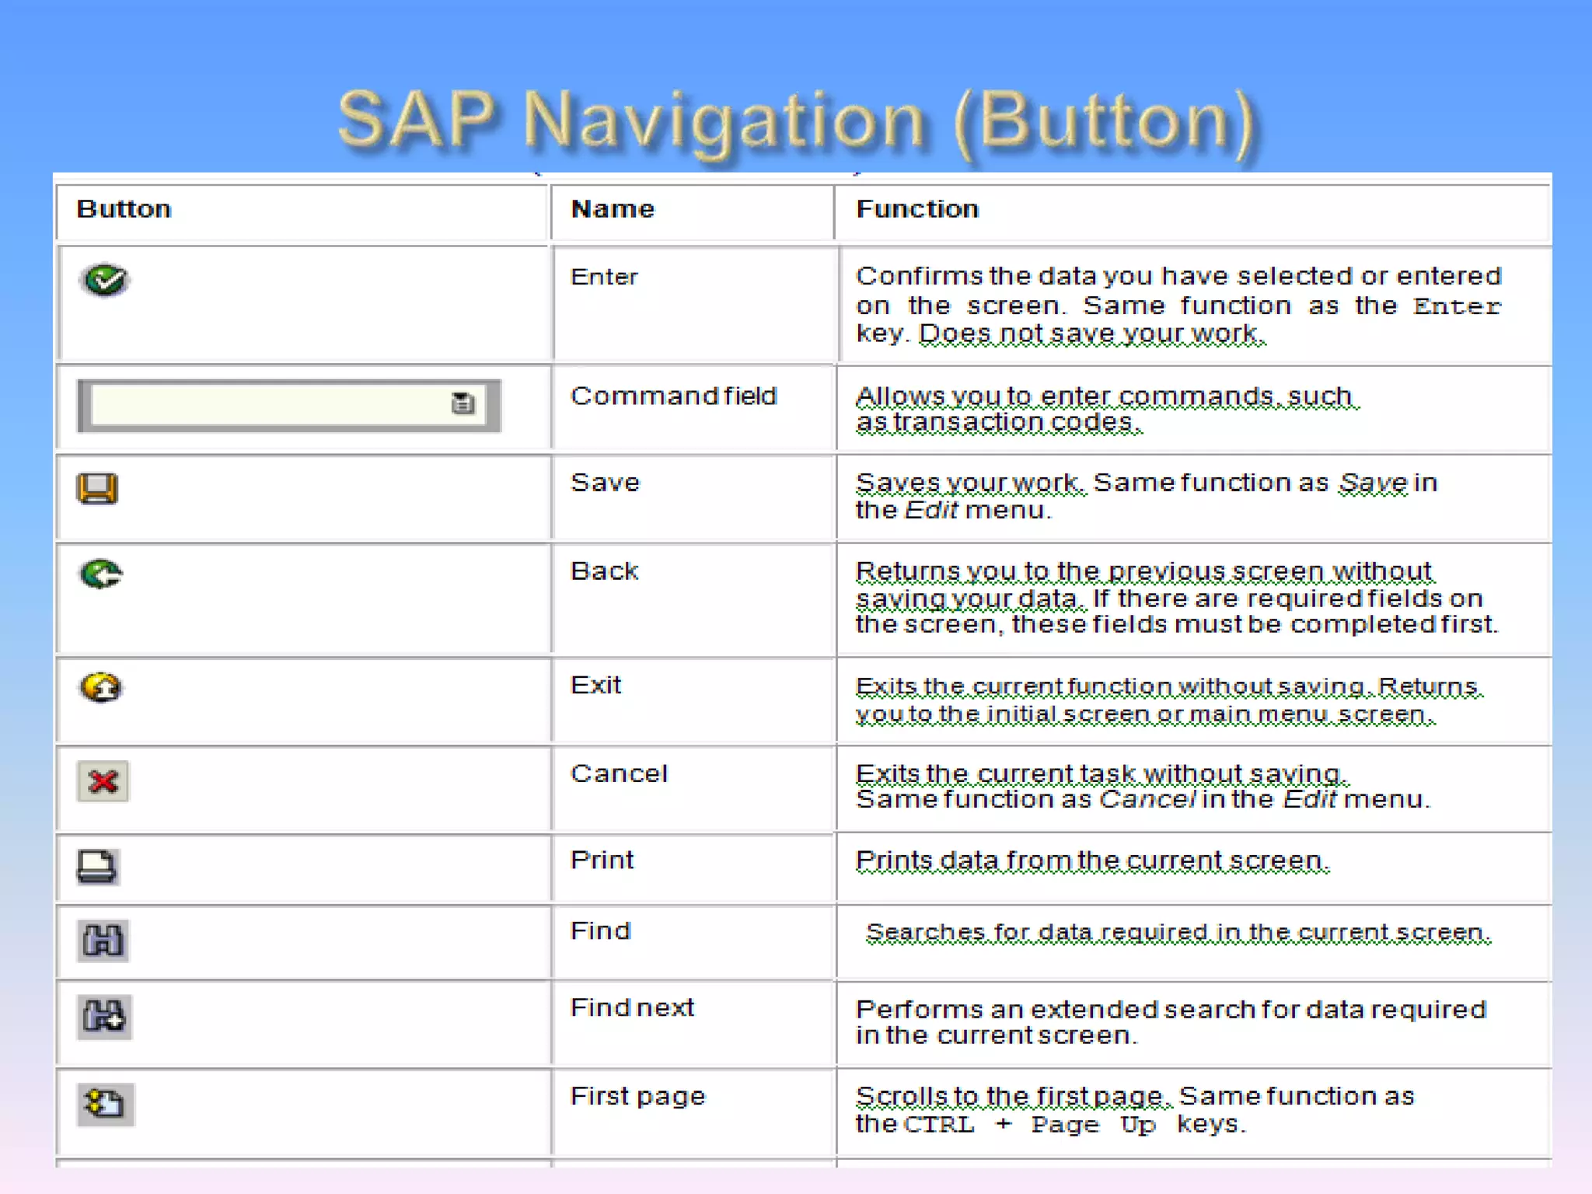
Task: Click the Find binoculars icon
Action: click(103, 941)
